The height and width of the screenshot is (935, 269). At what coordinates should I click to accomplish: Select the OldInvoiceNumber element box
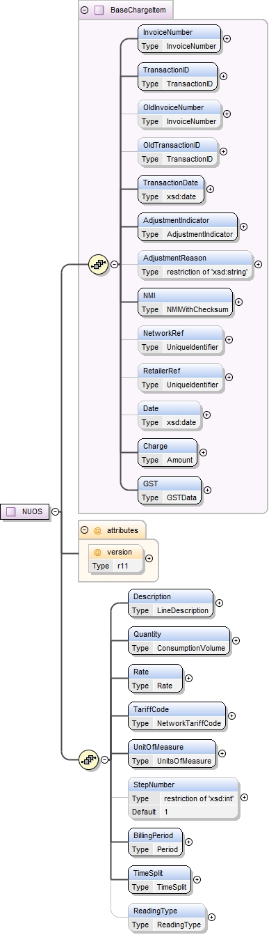click(179, 114)
